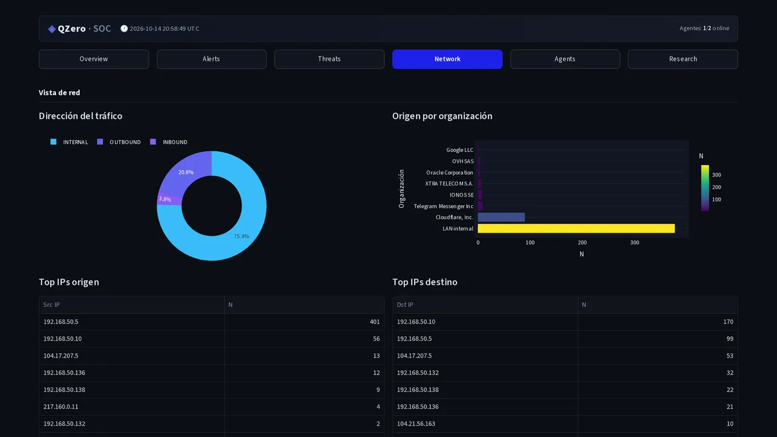
Task: Select destination IP 192.168.50.132 with count 32
Action: [x=565, y=373]
